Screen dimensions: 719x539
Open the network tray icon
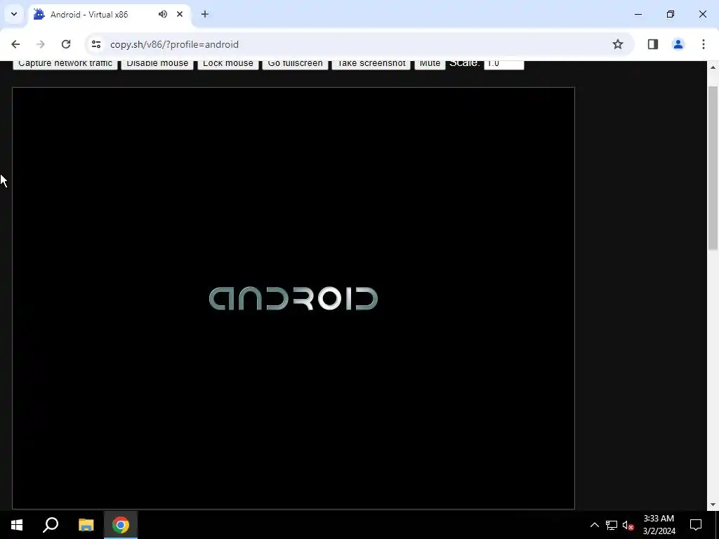click(x=612, y=525)
